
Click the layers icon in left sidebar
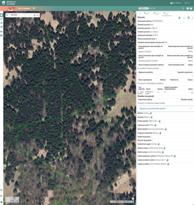coord(1,15)
